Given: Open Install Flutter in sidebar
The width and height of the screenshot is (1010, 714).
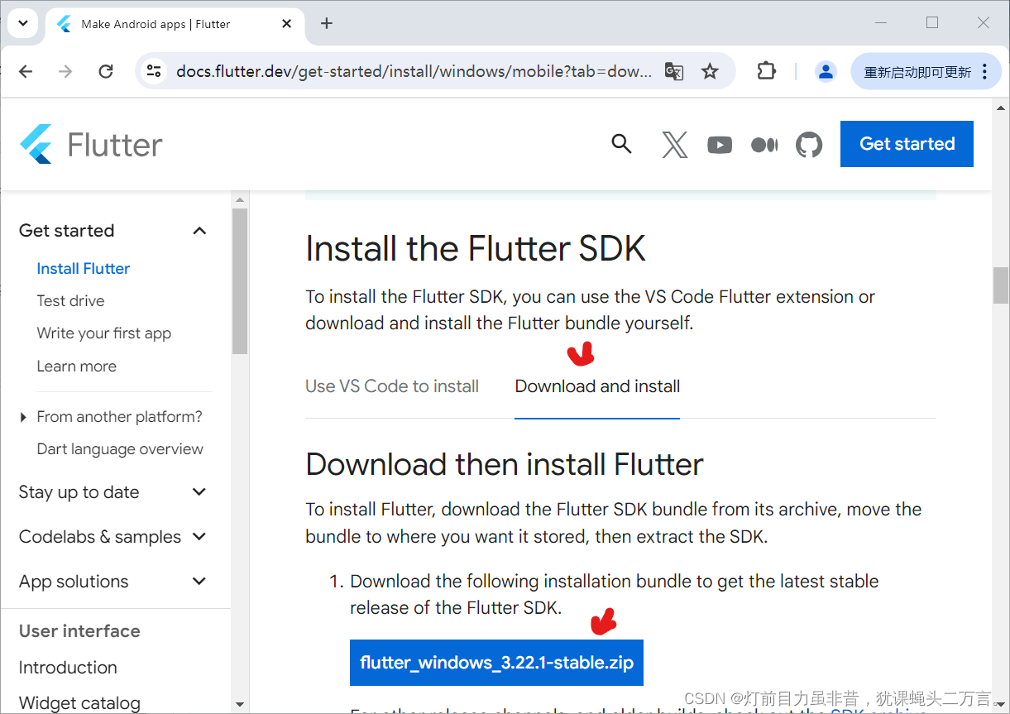Looking at the screenshot, I should (84, 269).
